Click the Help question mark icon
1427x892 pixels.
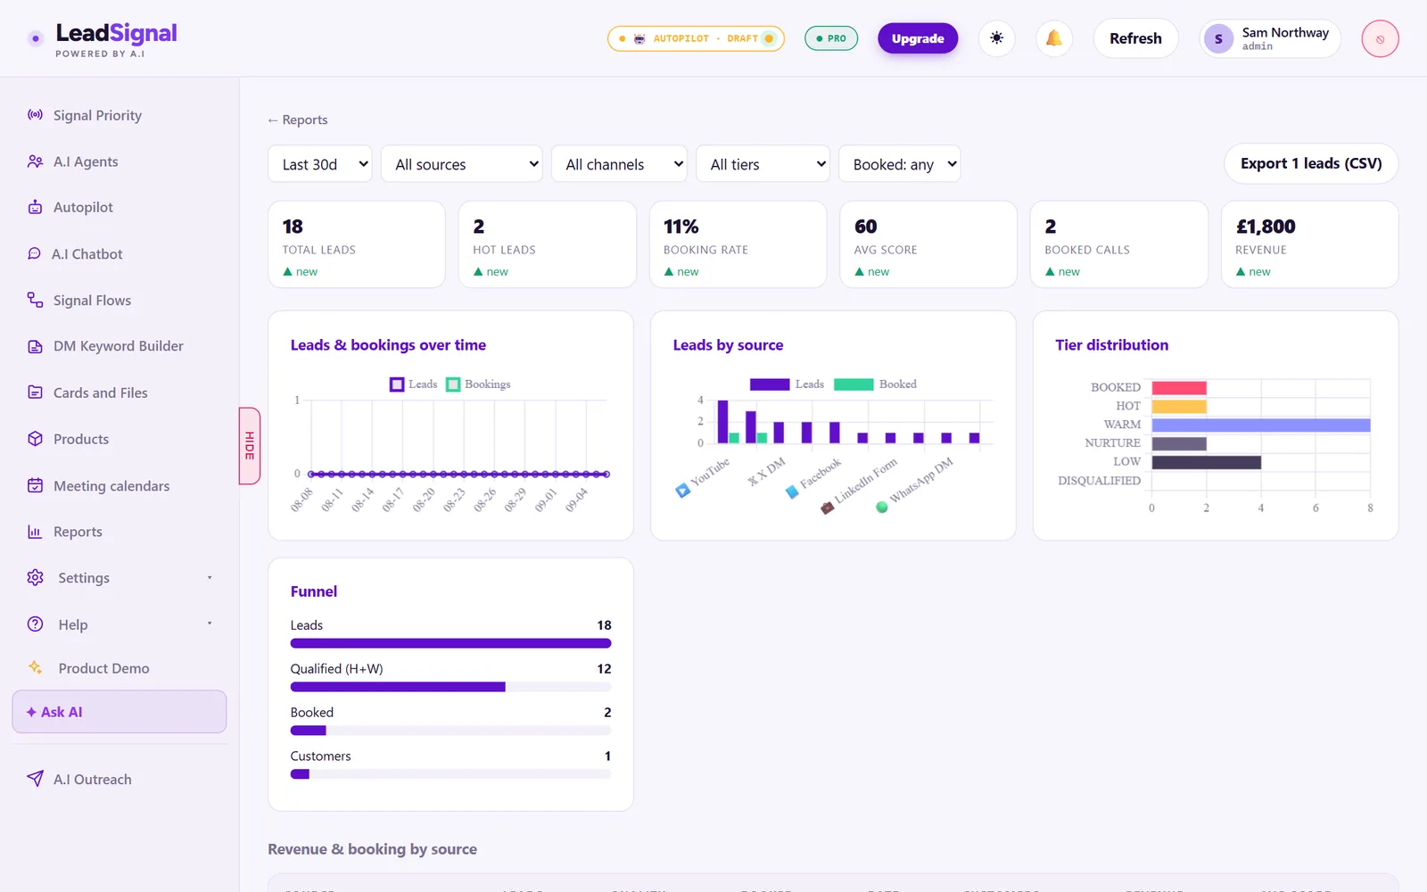pyautogui.click(x=35, y=624)
